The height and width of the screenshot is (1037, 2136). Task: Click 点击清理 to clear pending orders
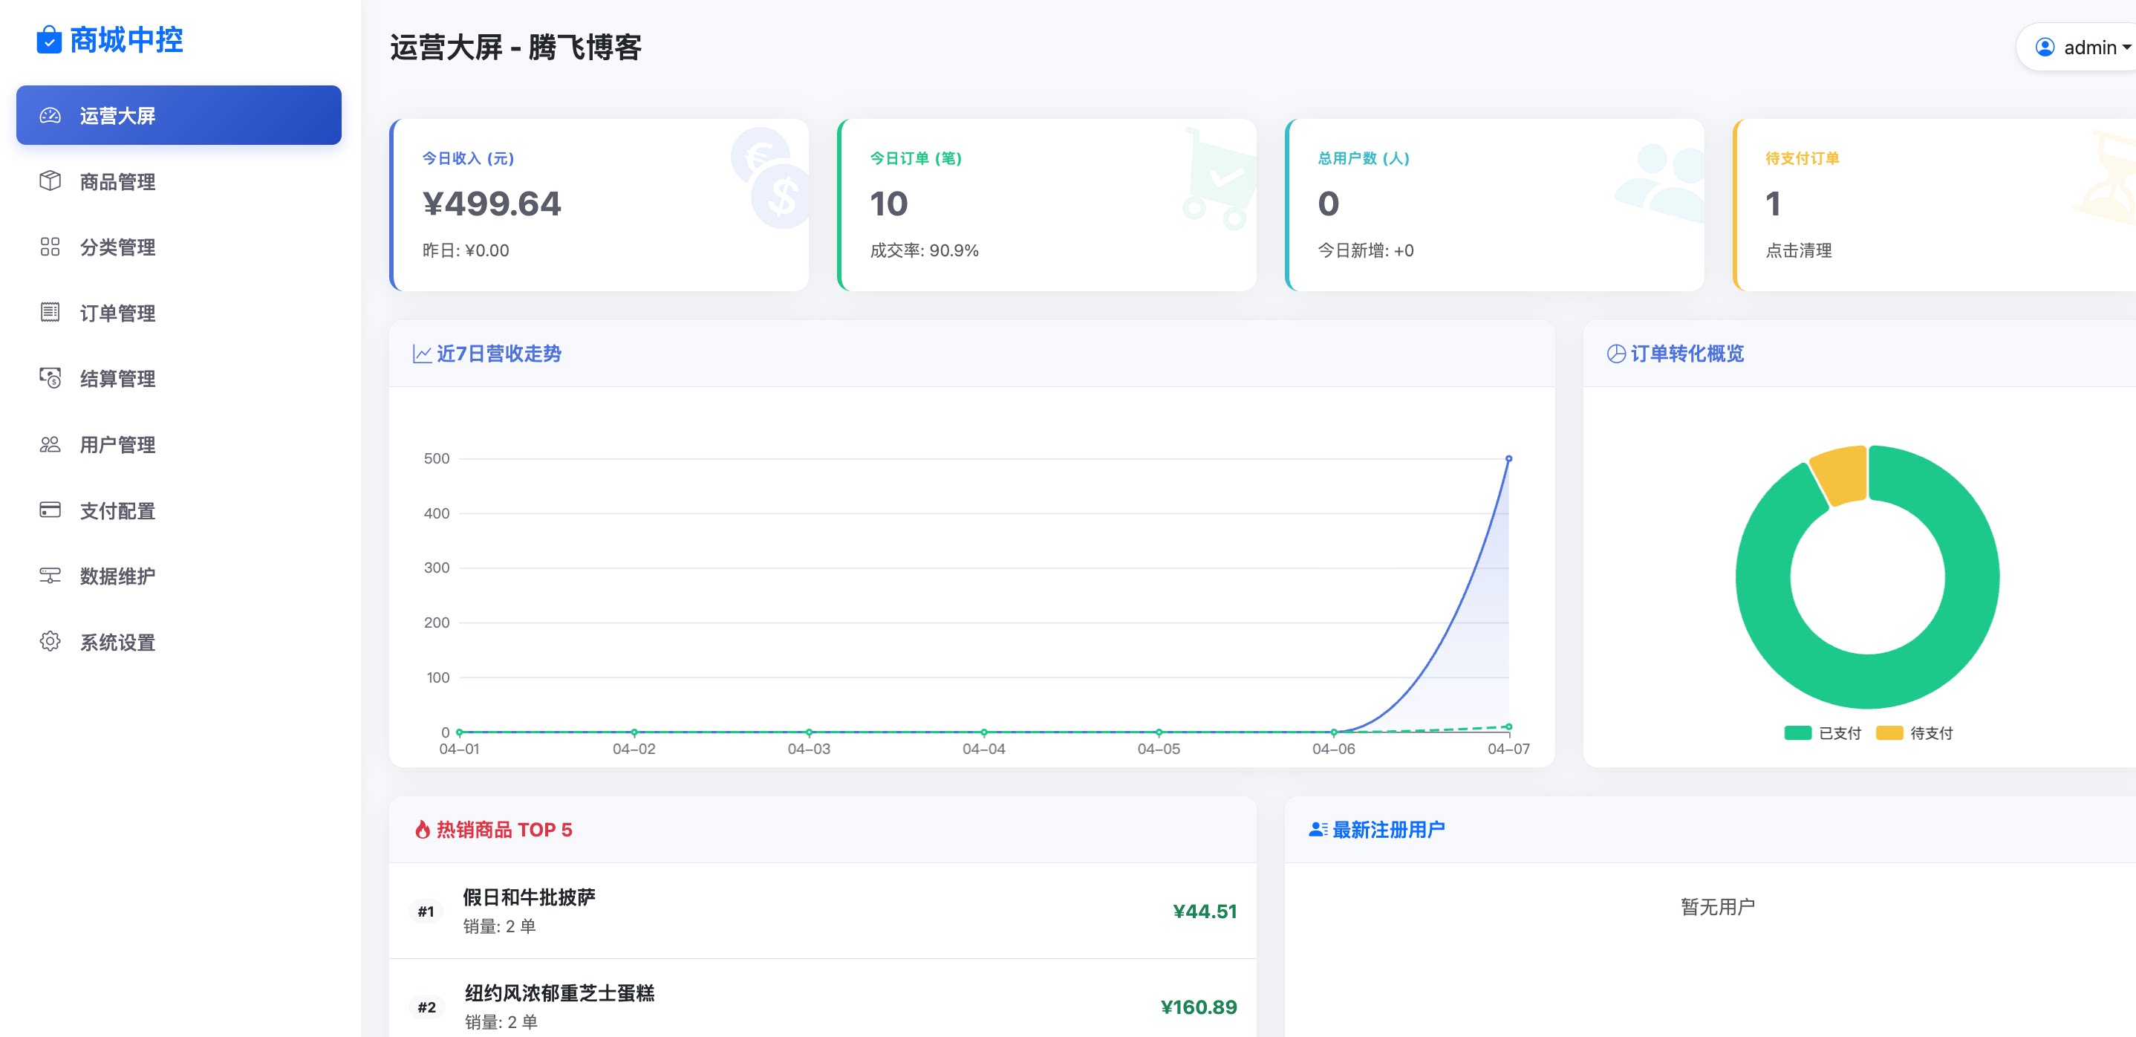pyautogui.click(x=1800, y=251)
